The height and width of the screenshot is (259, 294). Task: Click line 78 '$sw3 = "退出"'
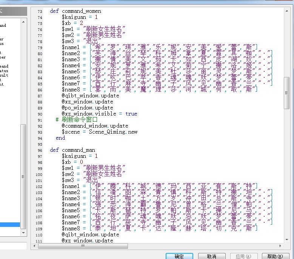tap(82, 41)
